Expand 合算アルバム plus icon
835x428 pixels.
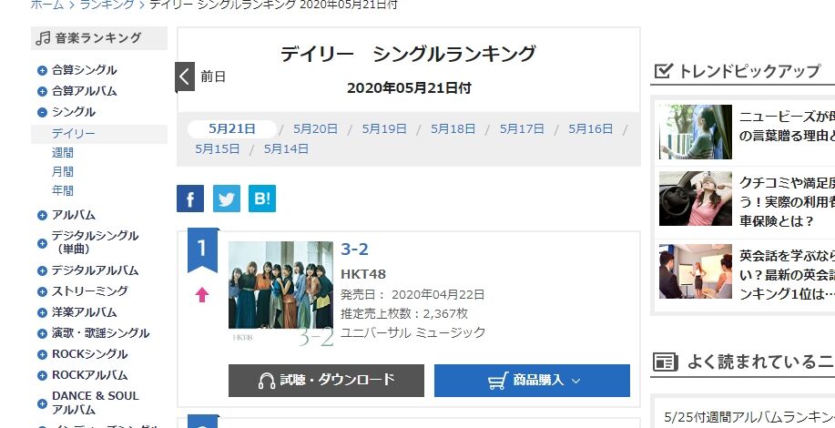[42, 92]
